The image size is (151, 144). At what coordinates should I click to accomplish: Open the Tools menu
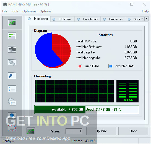[15, 11]
